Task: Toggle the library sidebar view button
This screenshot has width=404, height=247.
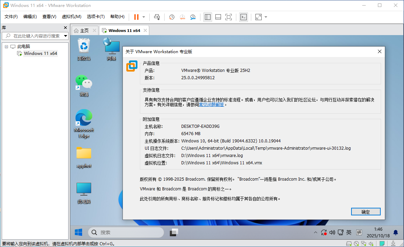Action: tap(208, 17)
